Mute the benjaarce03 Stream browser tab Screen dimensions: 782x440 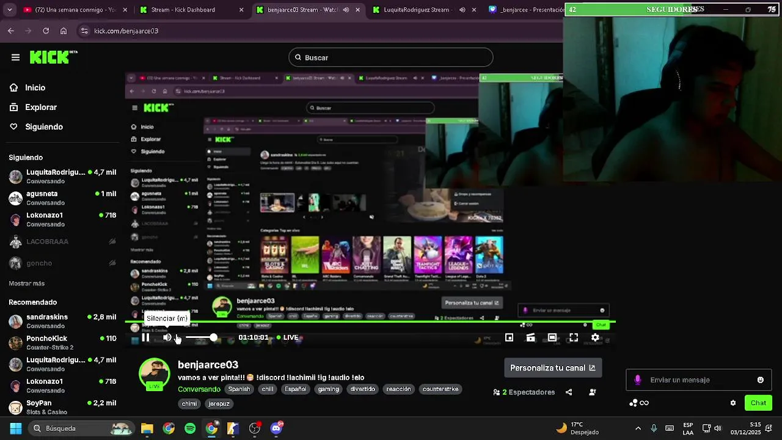[346, 10]
